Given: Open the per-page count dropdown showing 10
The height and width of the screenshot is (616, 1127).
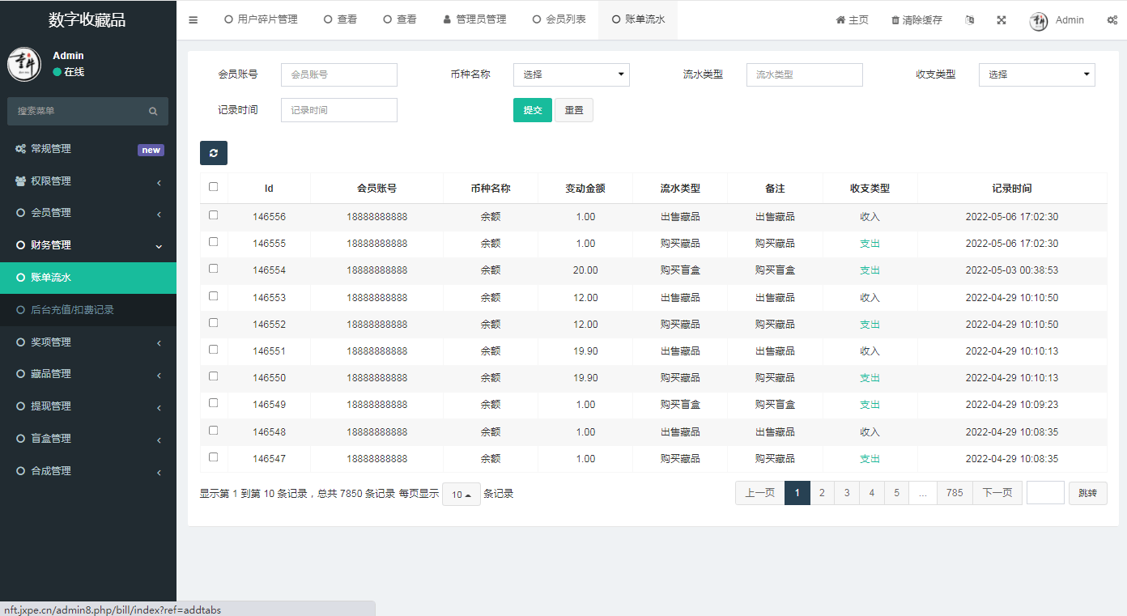Looking at the screenshot, I should 461,495.
